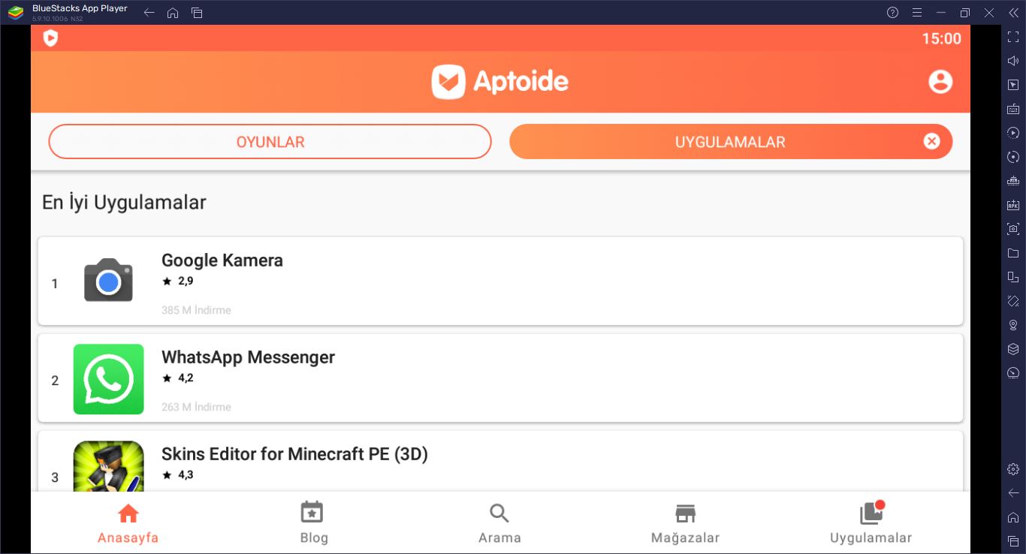Click the "Google Kamera" title
Image resolution: width=1026 pixels, height=554 pixels.
(222, 260)
